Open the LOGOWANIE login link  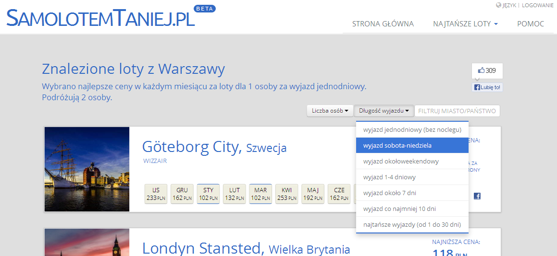tap(537, 5)
